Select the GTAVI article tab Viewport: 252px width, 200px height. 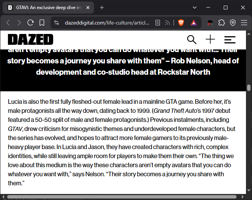[48, 8]
